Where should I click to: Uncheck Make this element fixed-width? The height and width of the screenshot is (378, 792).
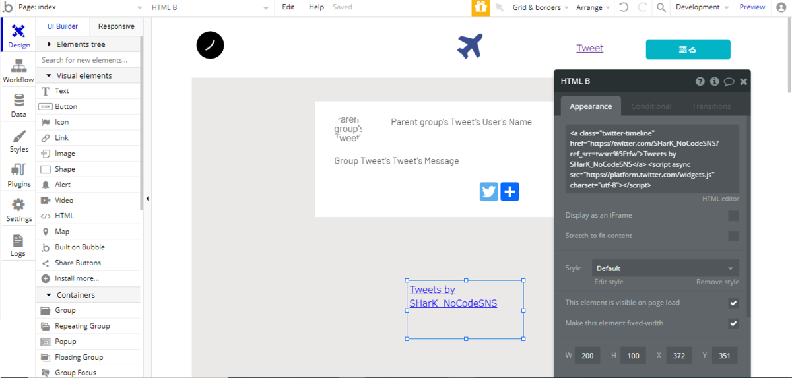(x=733, y=324)
